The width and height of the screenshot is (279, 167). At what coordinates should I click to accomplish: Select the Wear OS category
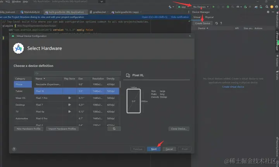tap(23, 98)
